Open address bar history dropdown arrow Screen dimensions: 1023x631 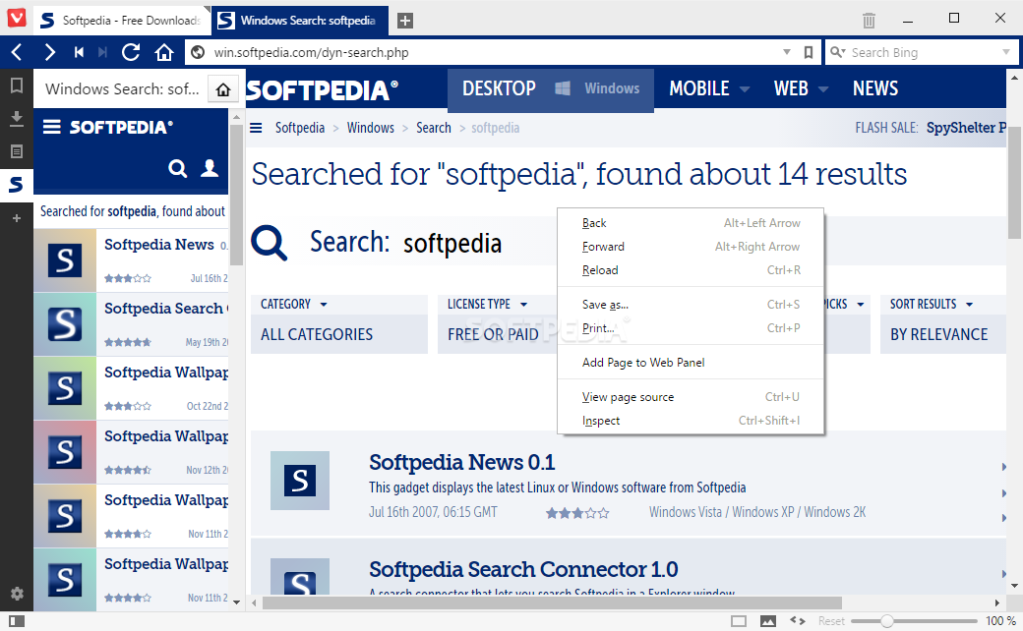click(787, 52)
